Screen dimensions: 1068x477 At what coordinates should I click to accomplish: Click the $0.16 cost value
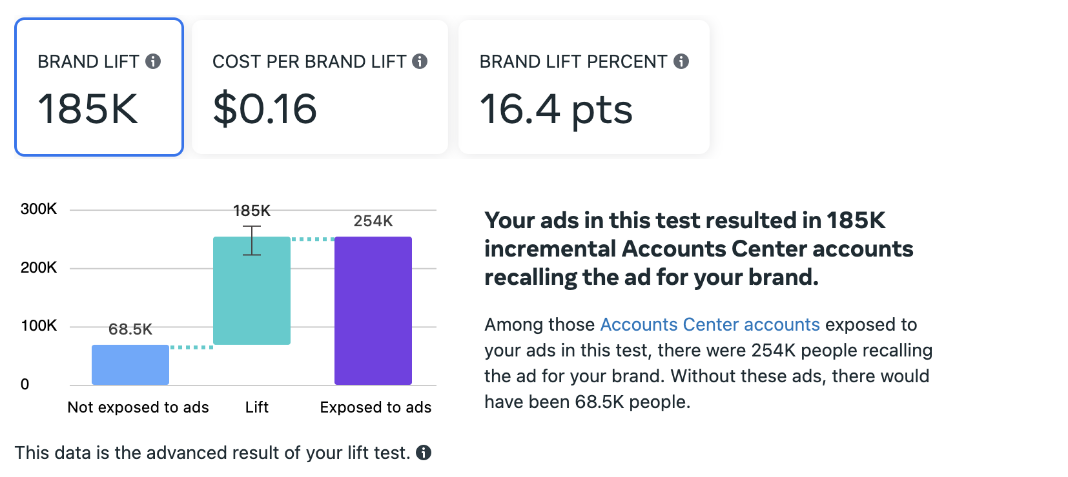coord(265,108)
